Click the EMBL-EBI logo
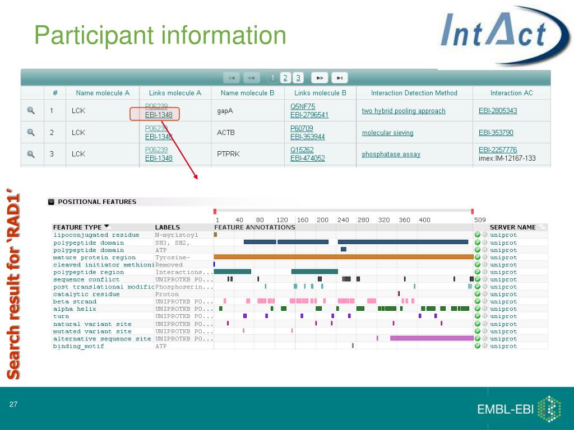 519,409
